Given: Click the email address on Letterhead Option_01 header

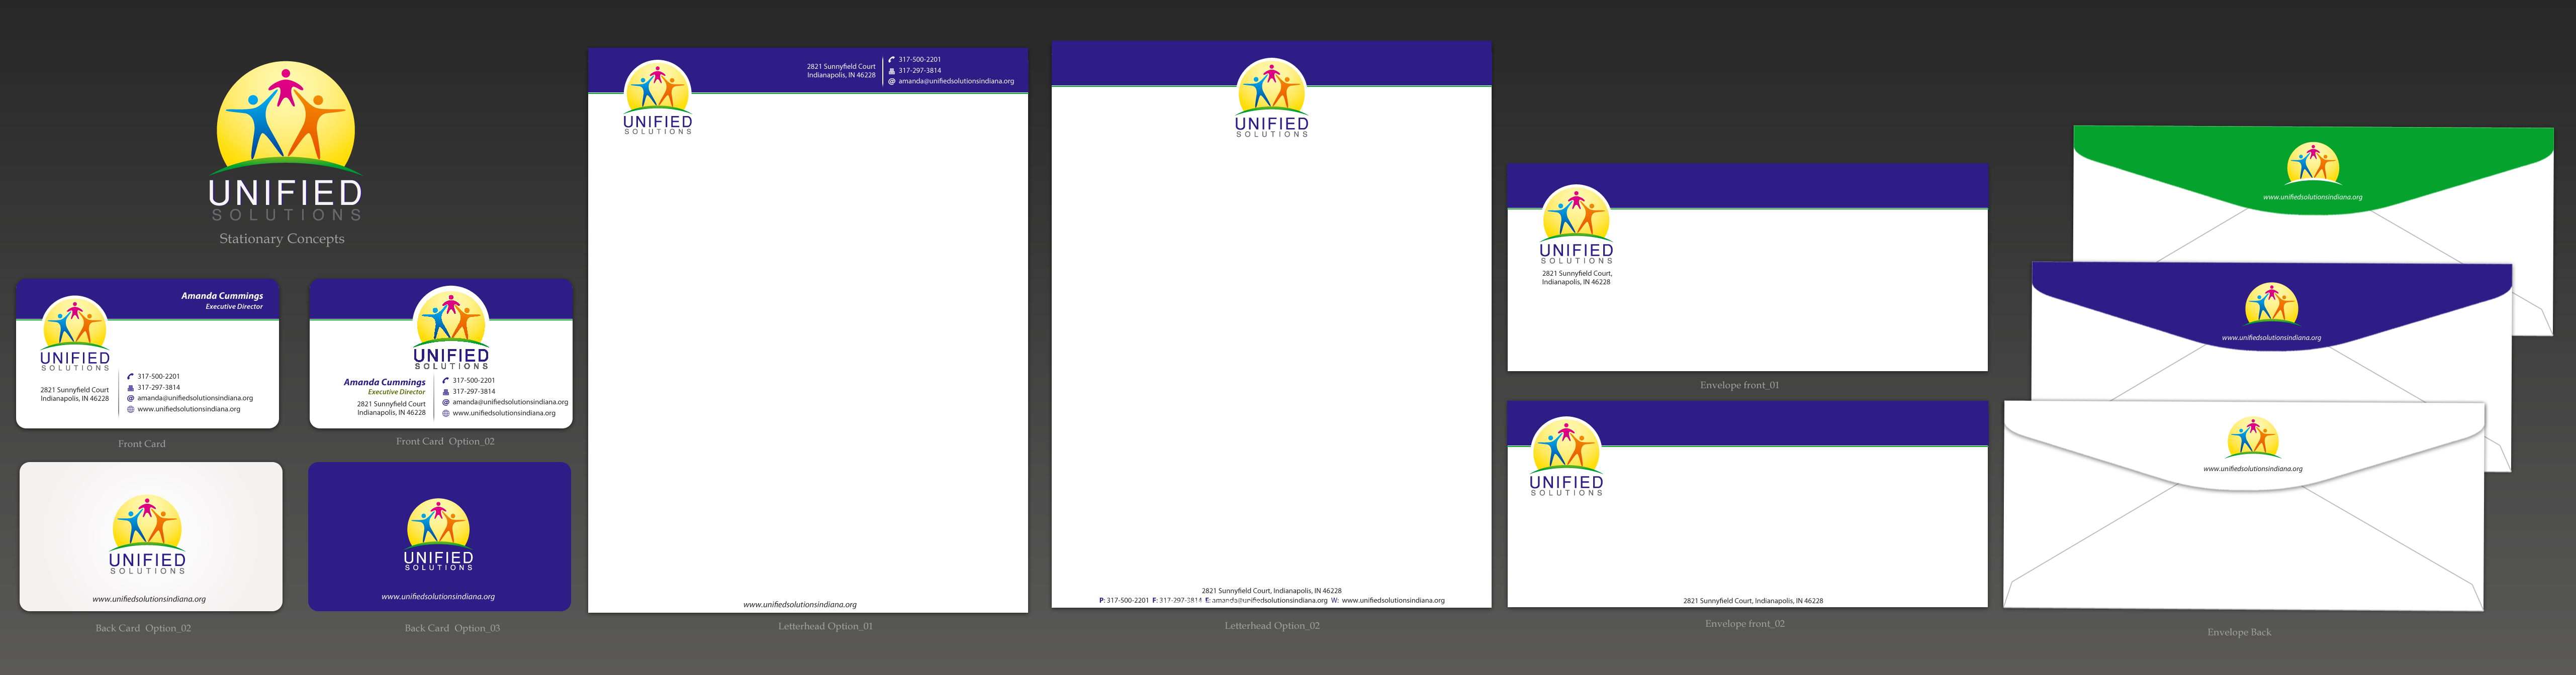Looking at the screenshot, I should click(956, 82).
